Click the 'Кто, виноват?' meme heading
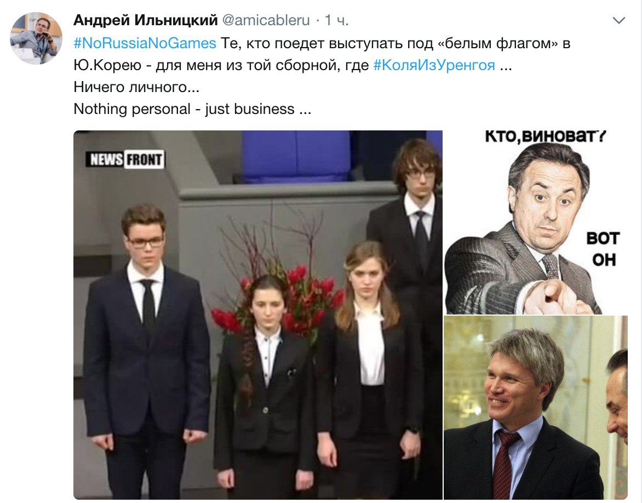Viewport: 642px width, 503px height. point(545,136)
